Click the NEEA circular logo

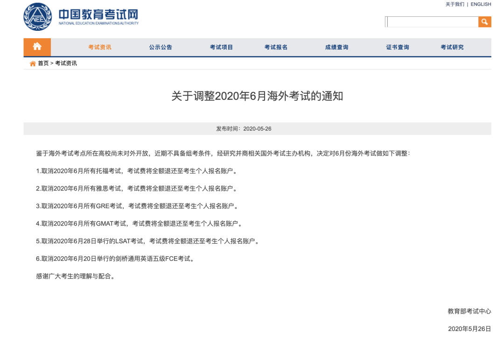point(38,17)
